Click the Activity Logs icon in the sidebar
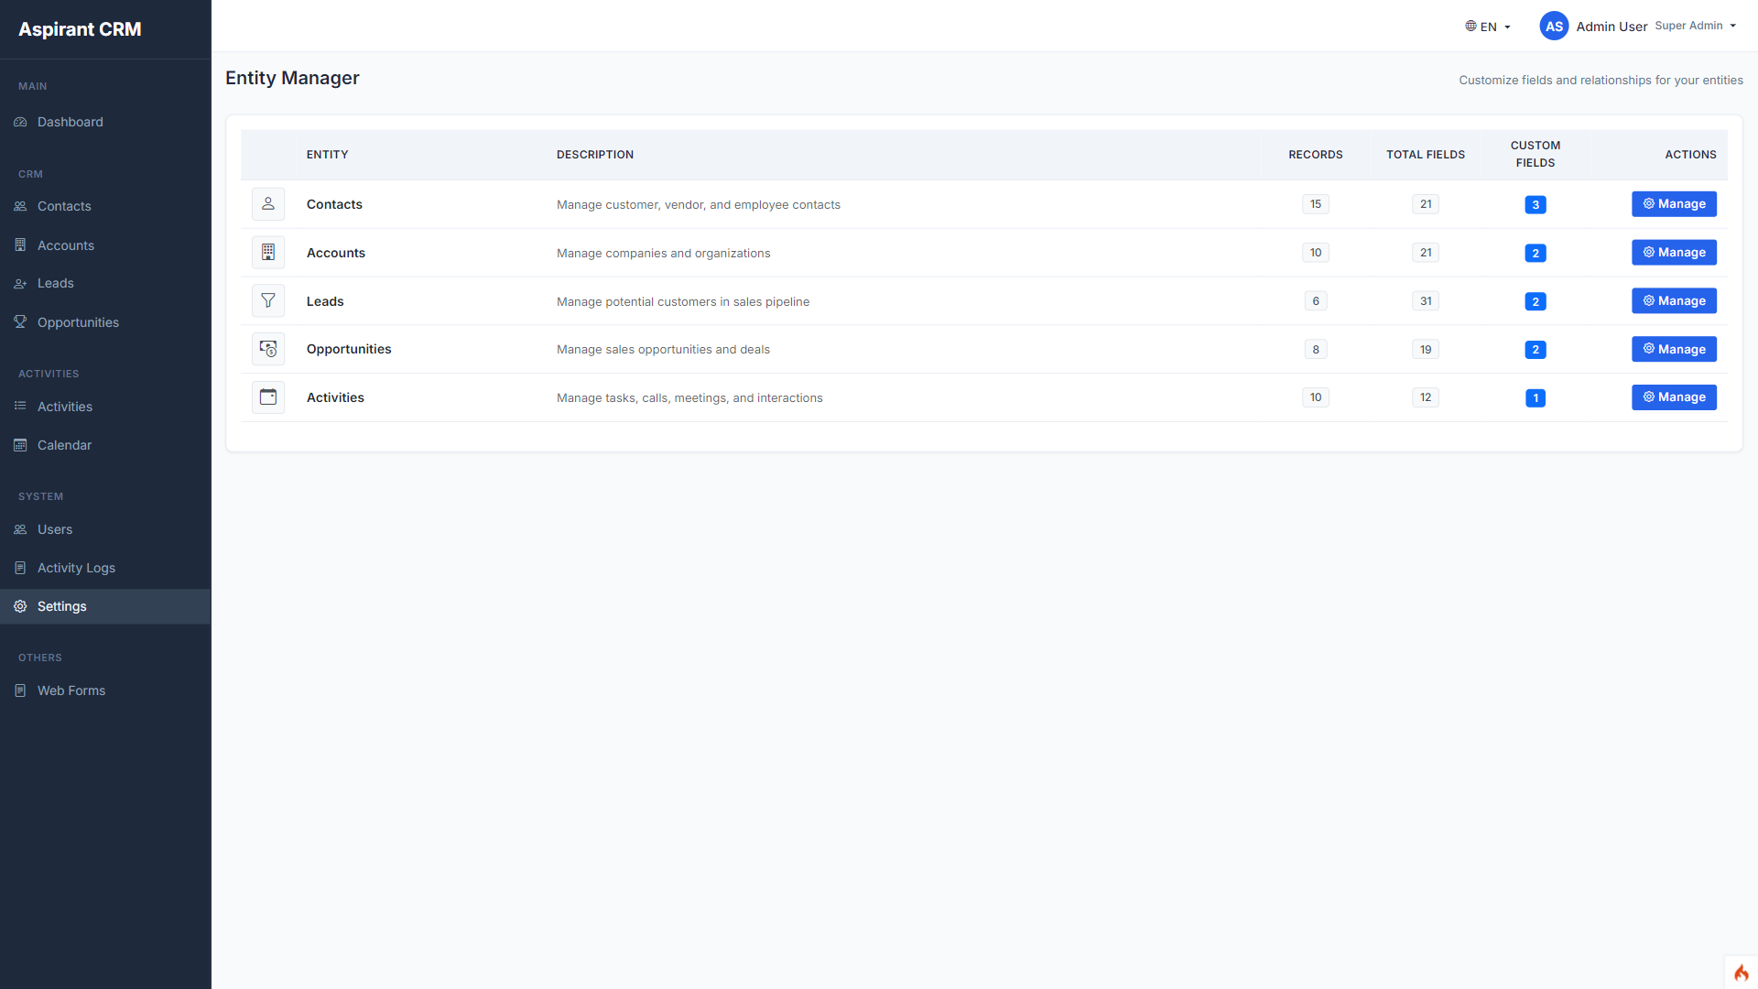The width and height of the screenshot is (1758, 989). tap(20, 567)
